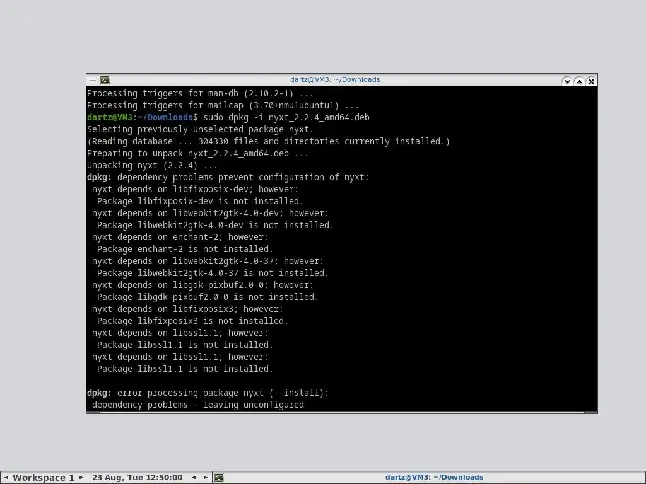The width and height of the screenshot is (646, 484).
Task: Click the terminal icon in the taskbar
Action: pos(219,478)
